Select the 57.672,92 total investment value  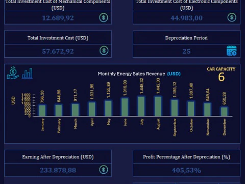[x=58, y=51]
